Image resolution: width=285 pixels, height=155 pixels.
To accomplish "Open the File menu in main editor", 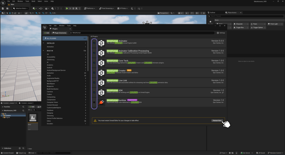I will tap(9, 1).
